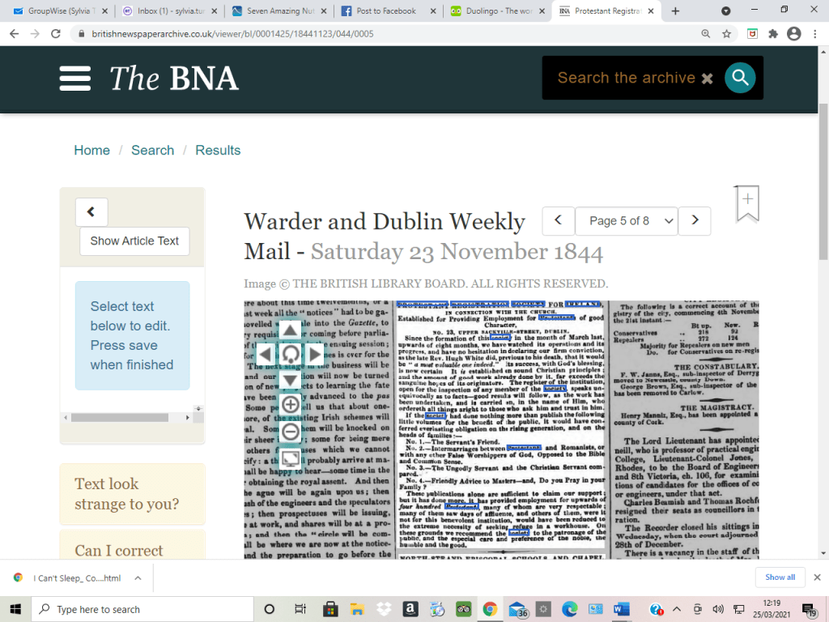
Task: Open the BNA hamburger menu
Action: 74,79
